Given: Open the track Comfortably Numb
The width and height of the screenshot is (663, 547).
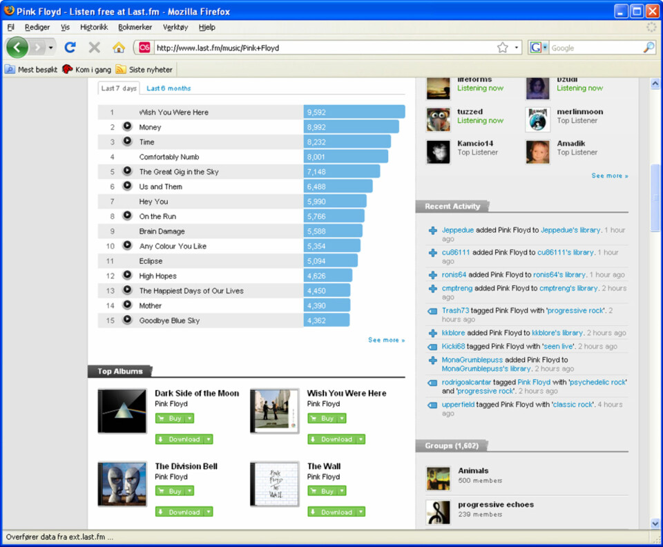Looking at the screenshot, I should click(x=169, y=157).
